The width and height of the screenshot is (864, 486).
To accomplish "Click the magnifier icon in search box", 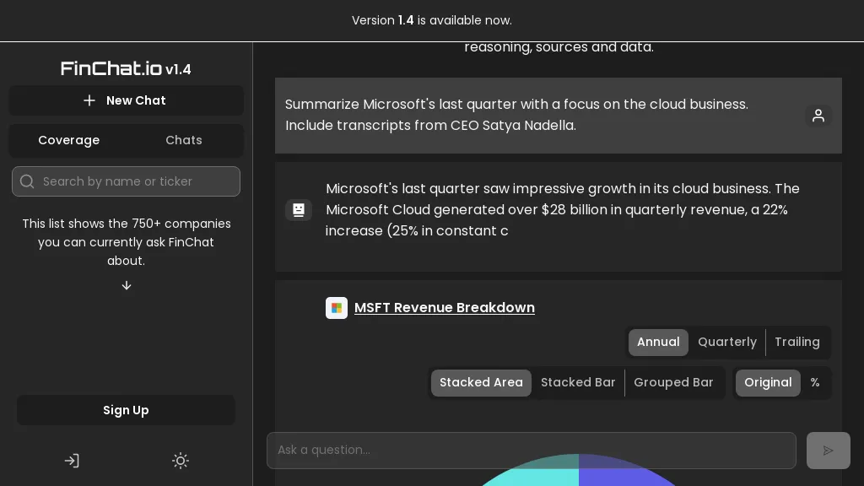I will tap(27, 181).
